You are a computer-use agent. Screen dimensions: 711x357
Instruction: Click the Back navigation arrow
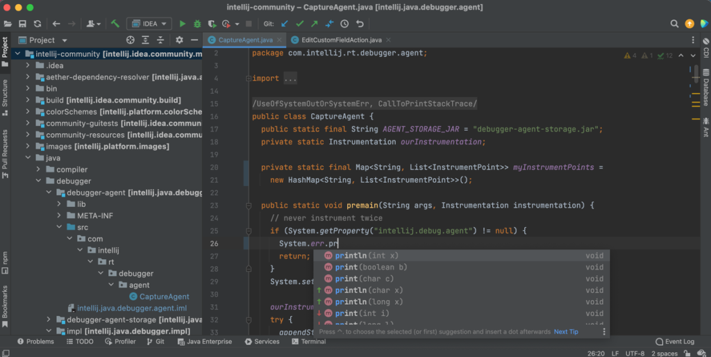56,24
